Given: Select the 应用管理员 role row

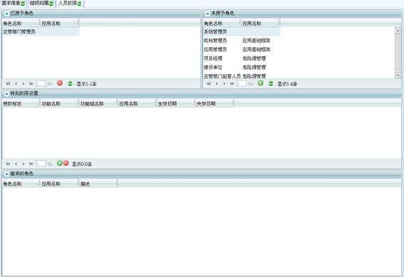Looking at the screenshot, I should coord(242,49).
